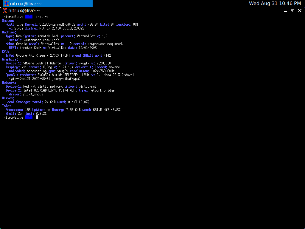Image resolution: width=305 pixels, height=229 pixels.
Task: Click the 'inxi -b' command text
Action: click(42, 17)
